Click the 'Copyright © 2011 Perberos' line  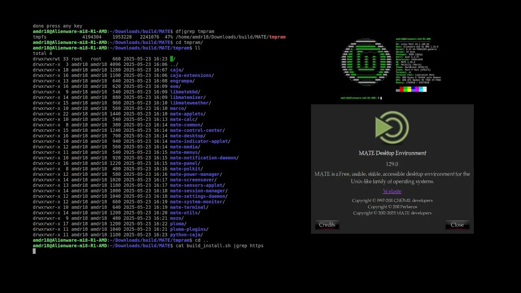392,207
